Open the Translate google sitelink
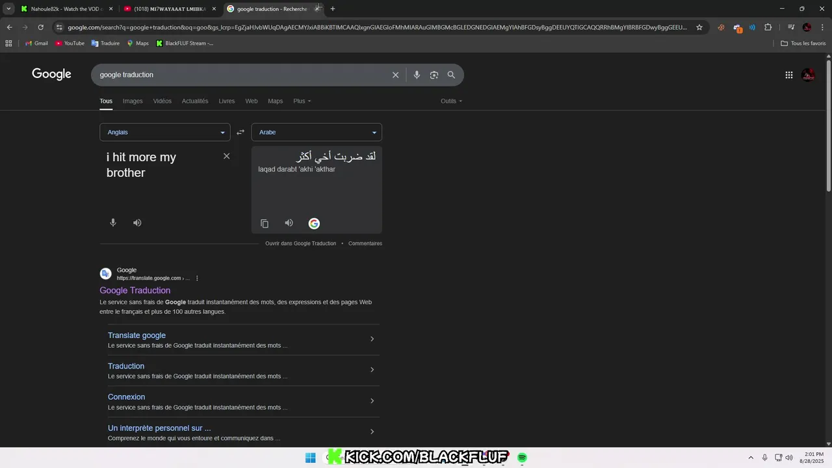 [x=136, y=335]
